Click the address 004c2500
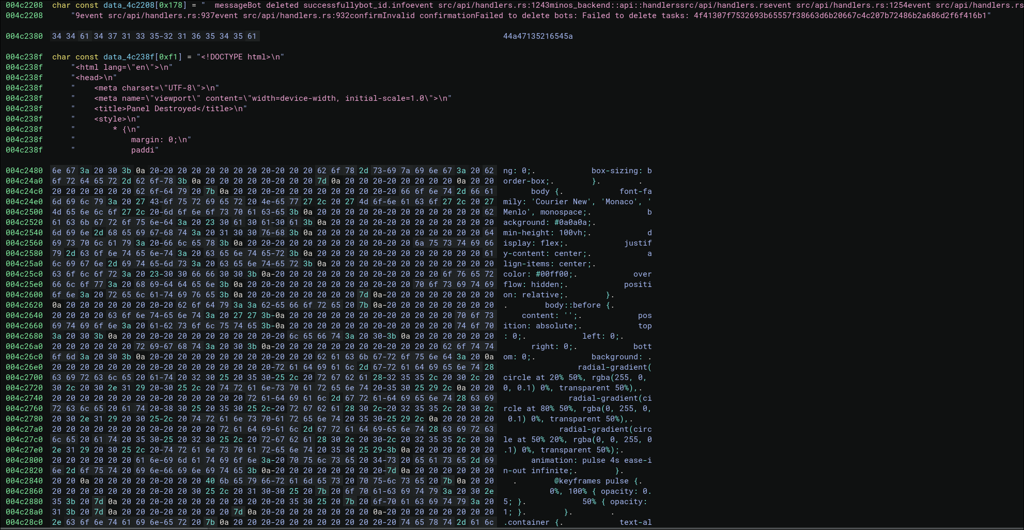This screenshot has height=530, width=1024. point(24,212)
